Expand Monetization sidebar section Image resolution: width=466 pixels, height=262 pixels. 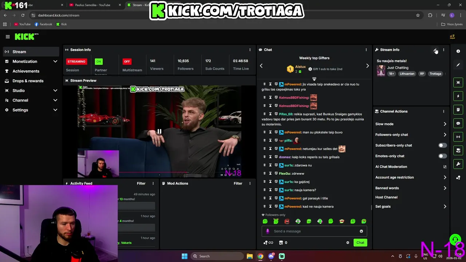tap(55, 61)
